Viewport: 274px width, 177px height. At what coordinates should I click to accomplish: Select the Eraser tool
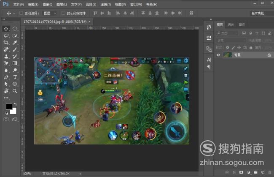tap(6, 63)
